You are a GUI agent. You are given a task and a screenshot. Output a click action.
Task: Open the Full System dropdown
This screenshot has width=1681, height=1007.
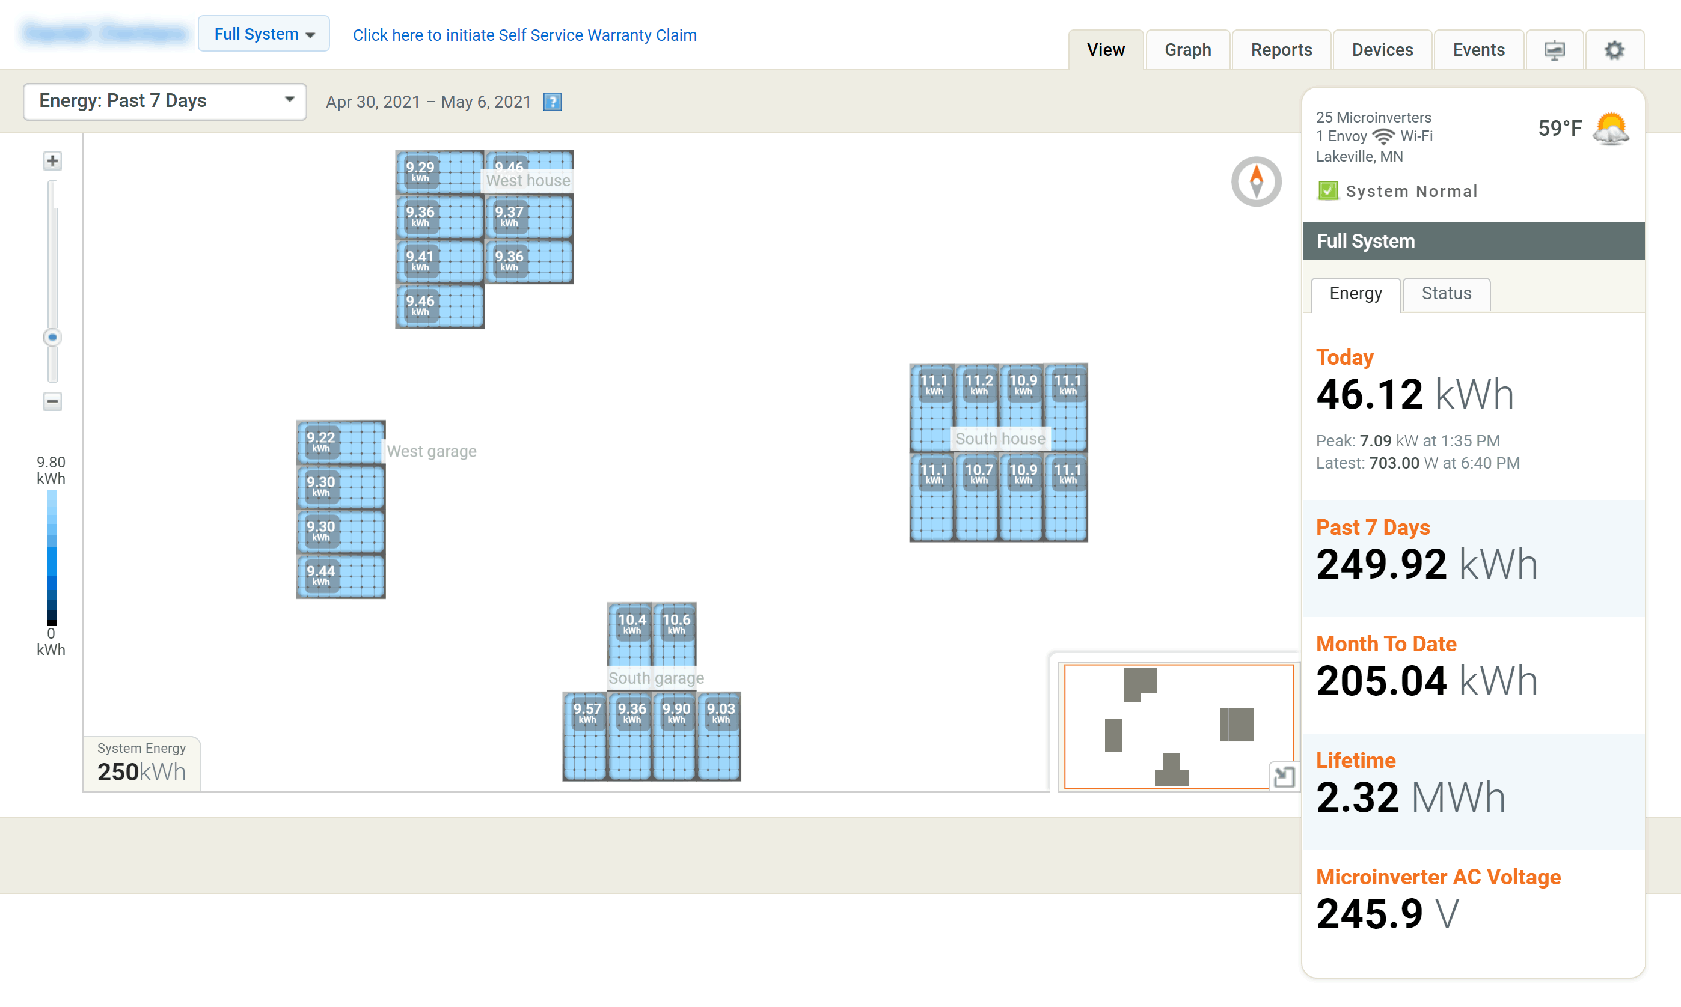[263, 34]
